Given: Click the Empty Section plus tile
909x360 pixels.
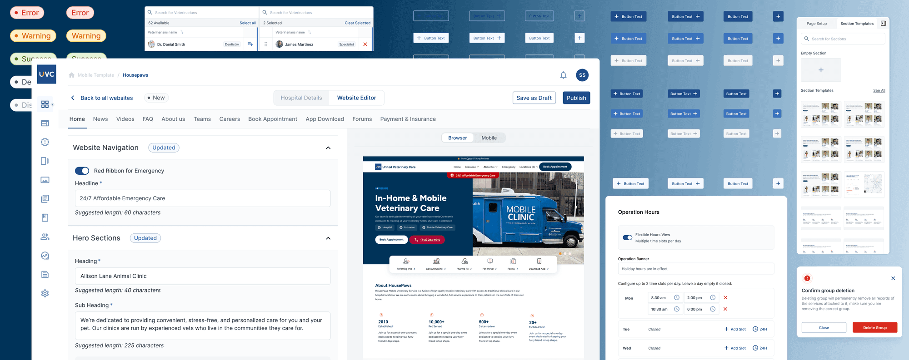Looking at the screenshot, I should click(821, 70).
